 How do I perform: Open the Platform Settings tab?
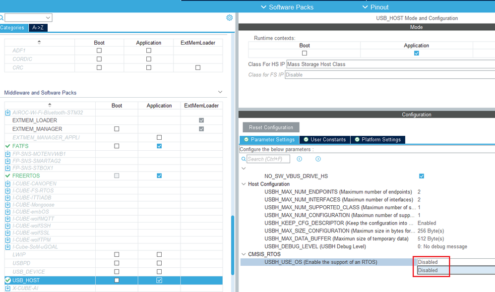pyautogui.click(x=378, y=139)
